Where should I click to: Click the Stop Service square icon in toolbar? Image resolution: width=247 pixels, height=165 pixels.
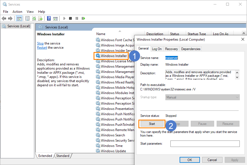pos(70,18)
